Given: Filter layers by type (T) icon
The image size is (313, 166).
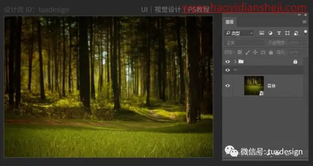Looking at the screenshot, I should point(279,33).
